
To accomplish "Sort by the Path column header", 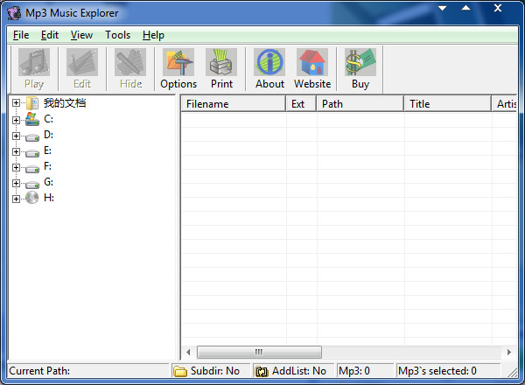I will pos(360,104).
